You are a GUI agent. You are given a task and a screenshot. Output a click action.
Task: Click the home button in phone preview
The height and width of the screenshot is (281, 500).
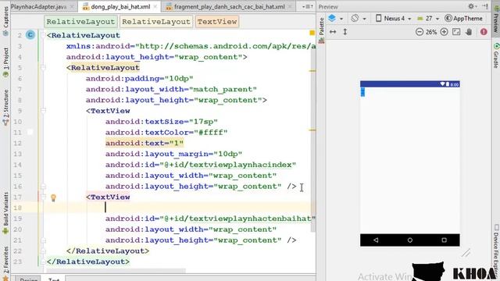[409, 240]
